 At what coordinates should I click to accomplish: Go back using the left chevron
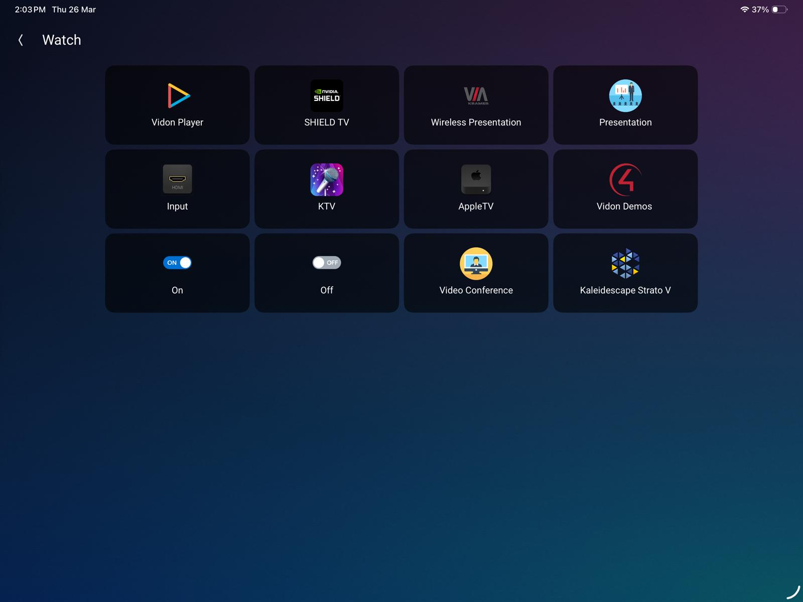point(21,40)
